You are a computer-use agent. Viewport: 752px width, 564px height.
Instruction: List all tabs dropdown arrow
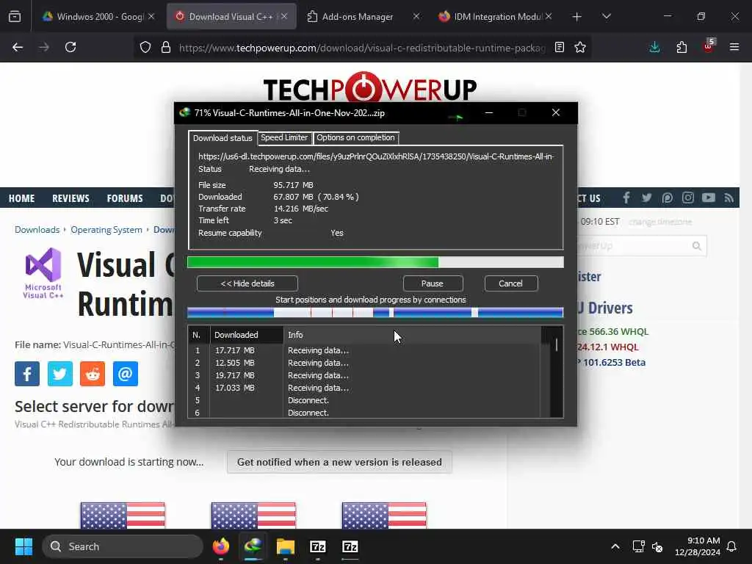606,16
